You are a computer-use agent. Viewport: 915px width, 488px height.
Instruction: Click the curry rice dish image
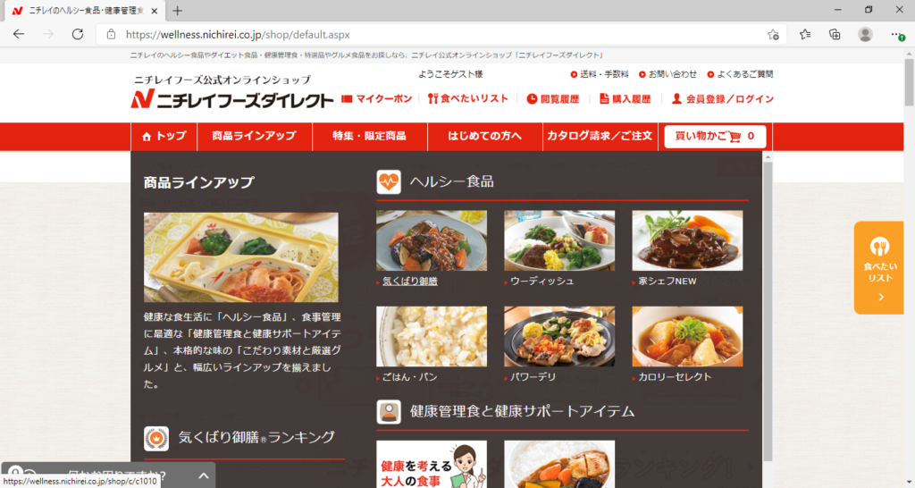tap(559, 464)
